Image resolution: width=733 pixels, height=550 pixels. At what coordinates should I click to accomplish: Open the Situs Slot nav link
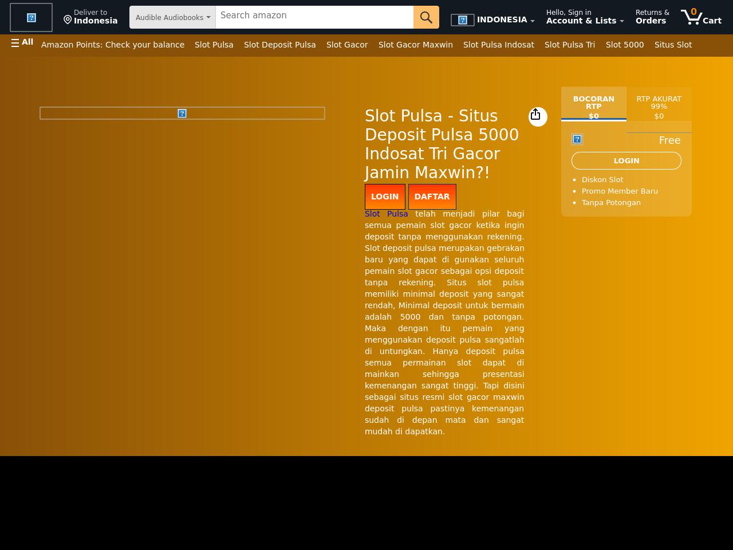click(x=673, y=45)
